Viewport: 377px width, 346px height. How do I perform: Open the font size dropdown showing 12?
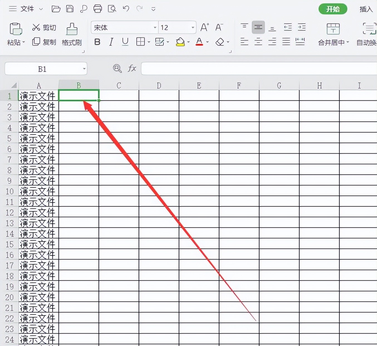click(193, 28)
